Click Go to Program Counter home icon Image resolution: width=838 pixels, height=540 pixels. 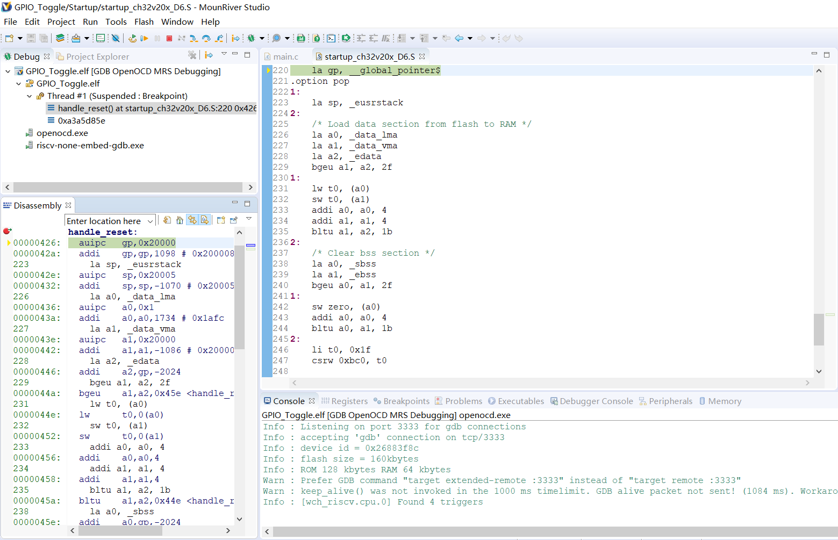point(180,220)
